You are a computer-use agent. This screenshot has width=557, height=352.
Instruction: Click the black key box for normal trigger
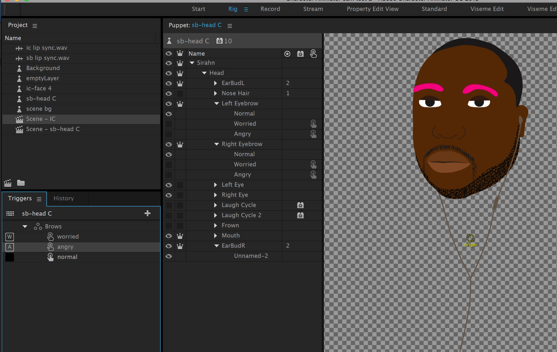(x=10, y=257)
